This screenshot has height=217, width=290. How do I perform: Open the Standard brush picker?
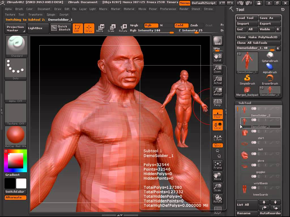[x=17, y=46]
